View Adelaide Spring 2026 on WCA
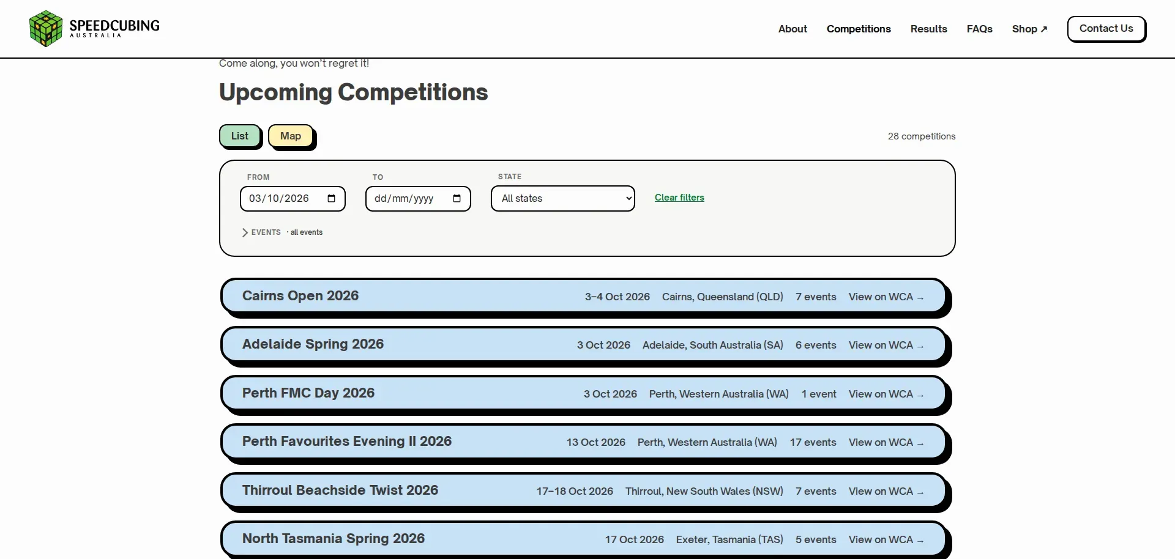The image size is (1175, 559). [886, 345]
